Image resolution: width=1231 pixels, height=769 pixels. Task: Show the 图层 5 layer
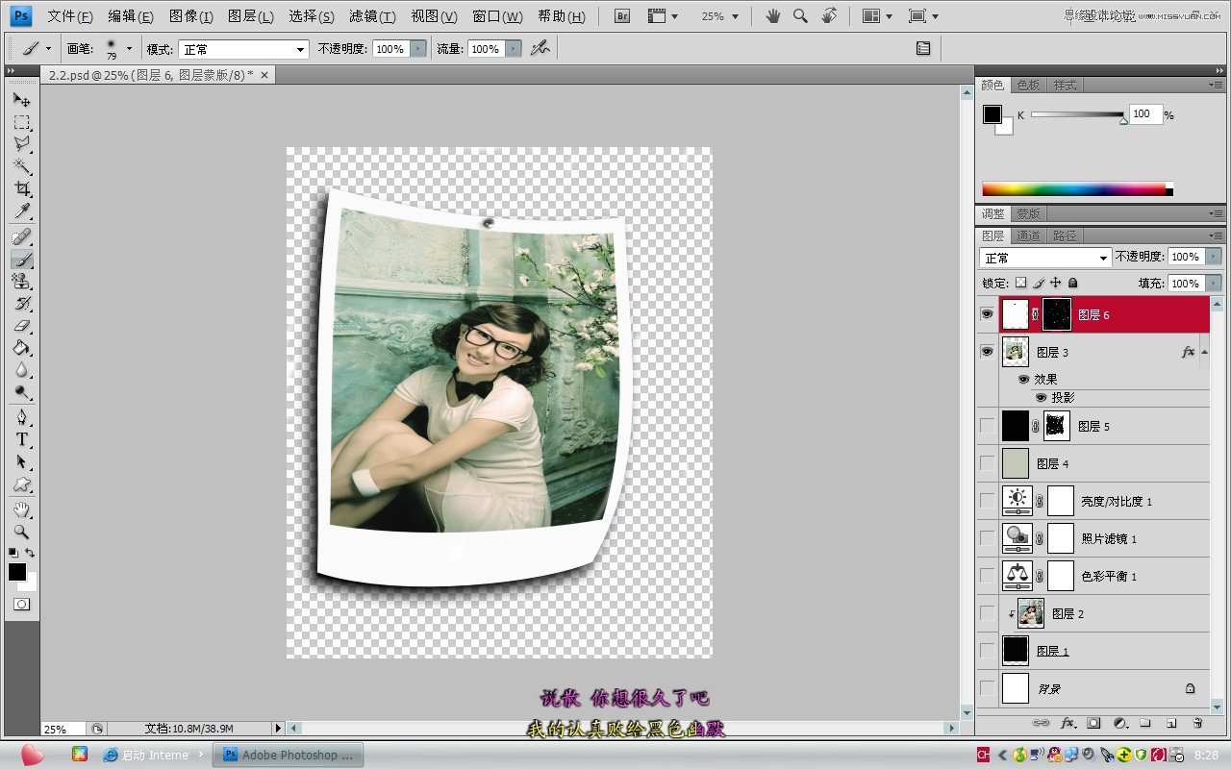tap(987, 426)
